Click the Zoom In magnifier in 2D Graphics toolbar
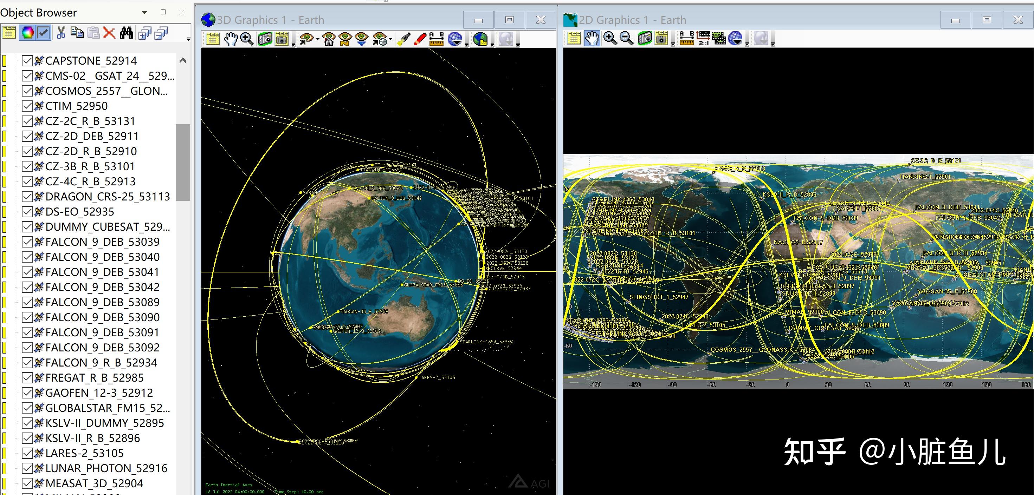The width and height of the screenshot is (1034, 495). point(610,39)
